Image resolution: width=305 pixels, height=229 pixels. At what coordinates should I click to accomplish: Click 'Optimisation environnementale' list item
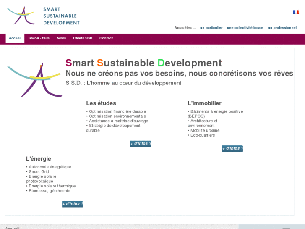[x=116, y=116]
